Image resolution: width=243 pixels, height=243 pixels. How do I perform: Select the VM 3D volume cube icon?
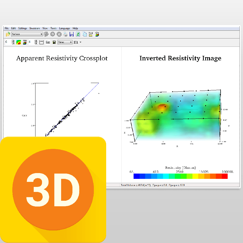[x=25, y=42]
